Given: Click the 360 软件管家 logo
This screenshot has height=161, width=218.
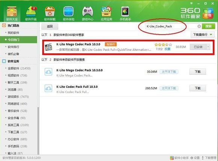Looking at the screenshot, I should coord(197,14).
